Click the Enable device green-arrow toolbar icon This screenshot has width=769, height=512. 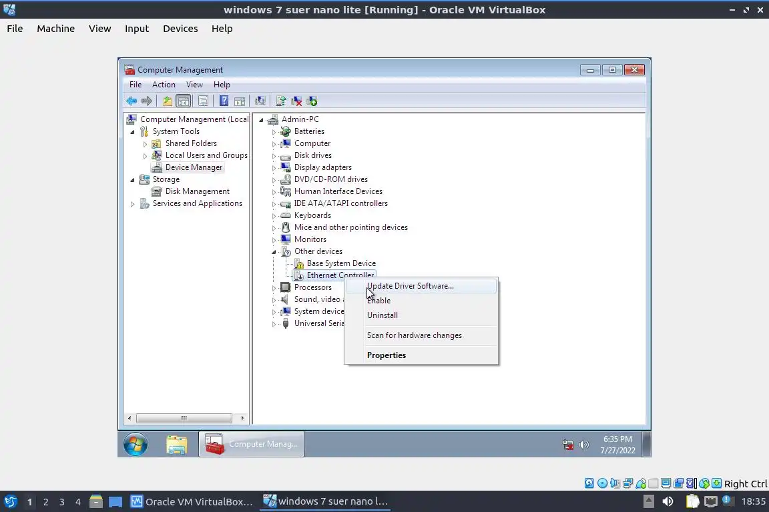312,101
